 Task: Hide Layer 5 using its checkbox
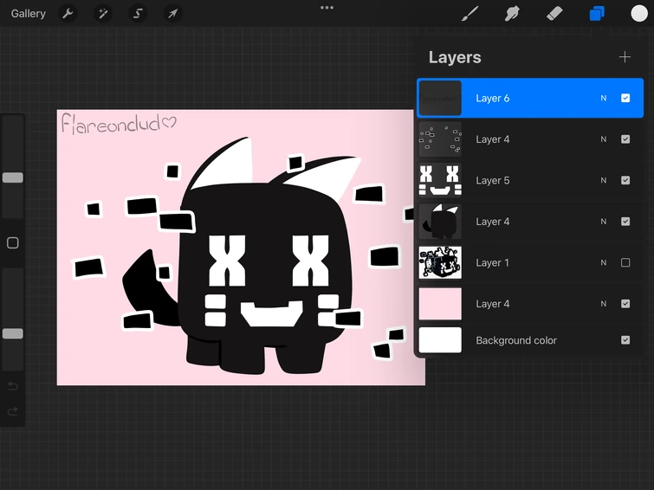[625, 180]
